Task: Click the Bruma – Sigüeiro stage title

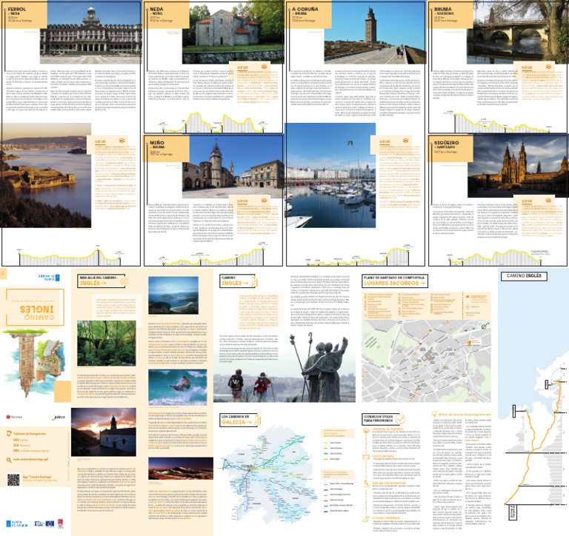Action: (x=445, y=11)
